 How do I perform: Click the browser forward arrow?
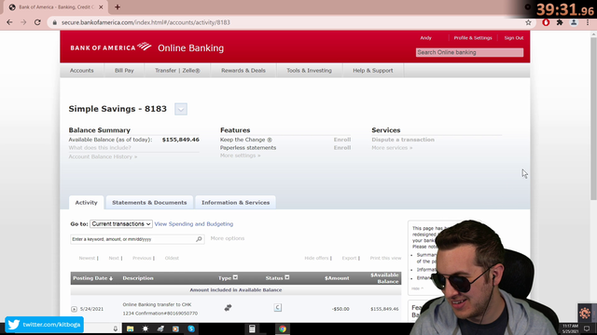(x=23, y=22)
